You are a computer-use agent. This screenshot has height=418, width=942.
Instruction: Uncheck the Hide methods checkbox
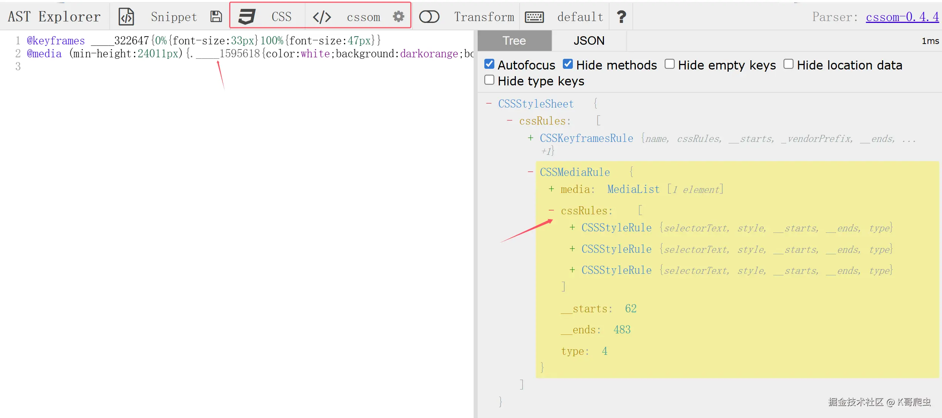(568, 64)
